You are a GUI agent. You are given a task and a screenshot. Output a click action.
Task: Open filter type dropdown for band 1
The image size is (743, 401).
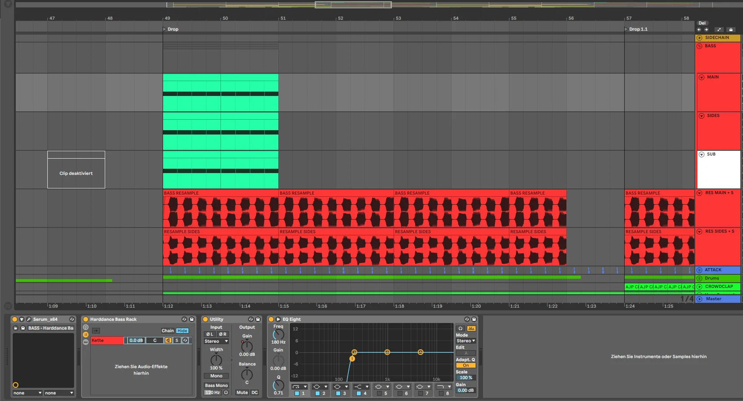pos(299,387)
